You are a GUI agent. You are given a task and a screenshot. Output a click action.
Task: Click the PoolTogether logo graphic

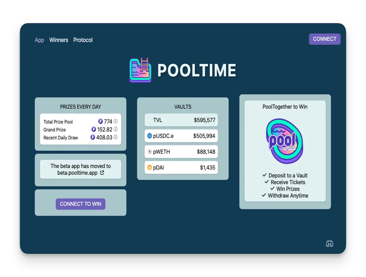pyautogui.click(x=285, y=141)
